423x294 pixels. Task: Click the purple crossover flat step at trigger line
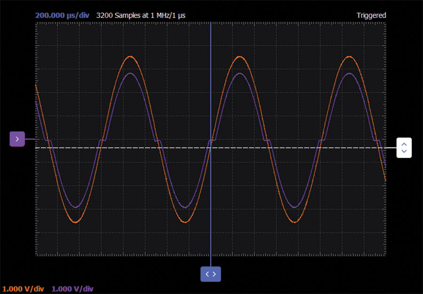[213, 140]
